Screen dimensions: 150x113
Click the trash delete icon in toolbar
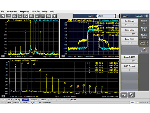tap(31, 16)
